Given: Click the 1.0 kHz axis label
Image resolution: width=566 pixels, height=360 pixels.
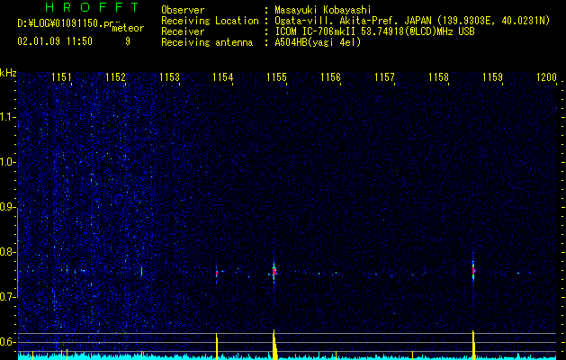Looking at the screenshot, I should (7, 162).
